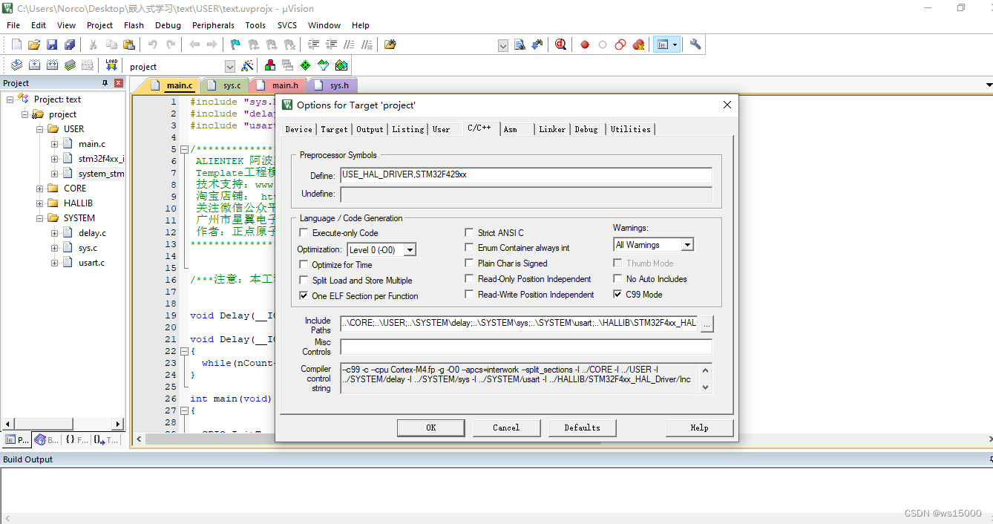Viewport: 993px width, 524px height.
Task: Click the Paste clipboard icon
Action: pos(128,45)
